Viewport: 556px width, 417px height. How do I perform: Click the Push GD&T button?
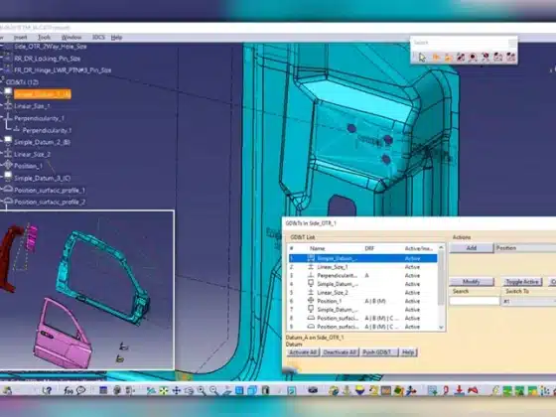tap(378, 352)
